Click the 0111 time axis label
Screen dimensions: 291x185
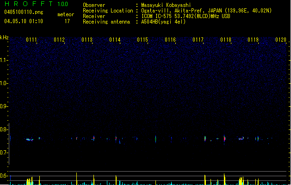click(x=31, y=40)
